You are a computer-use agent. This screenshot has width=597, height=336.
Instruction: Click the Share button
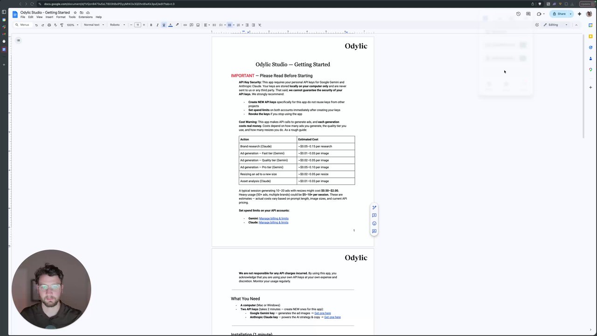tap(559, 14)
